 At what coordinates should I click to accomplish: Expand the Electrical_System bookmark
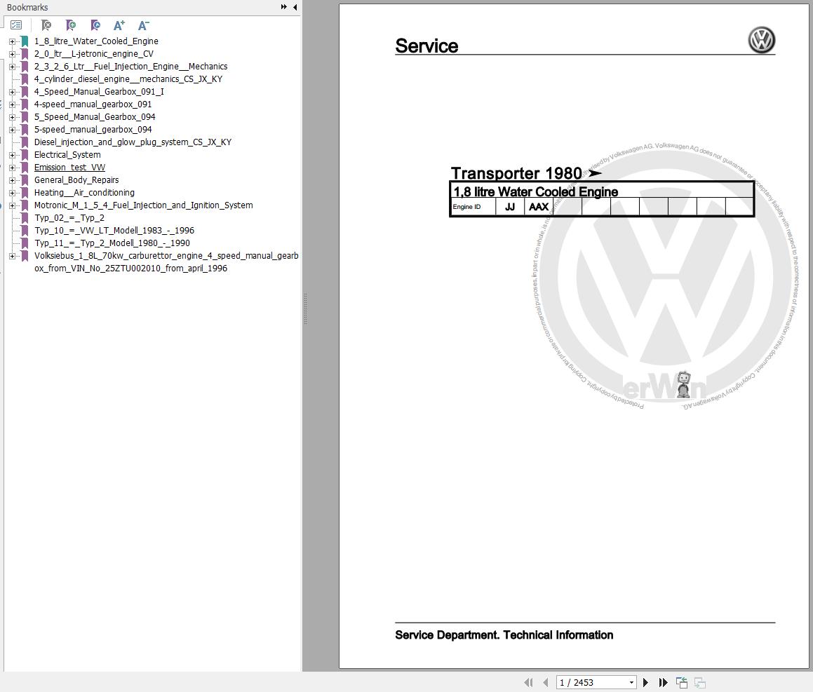12,155
